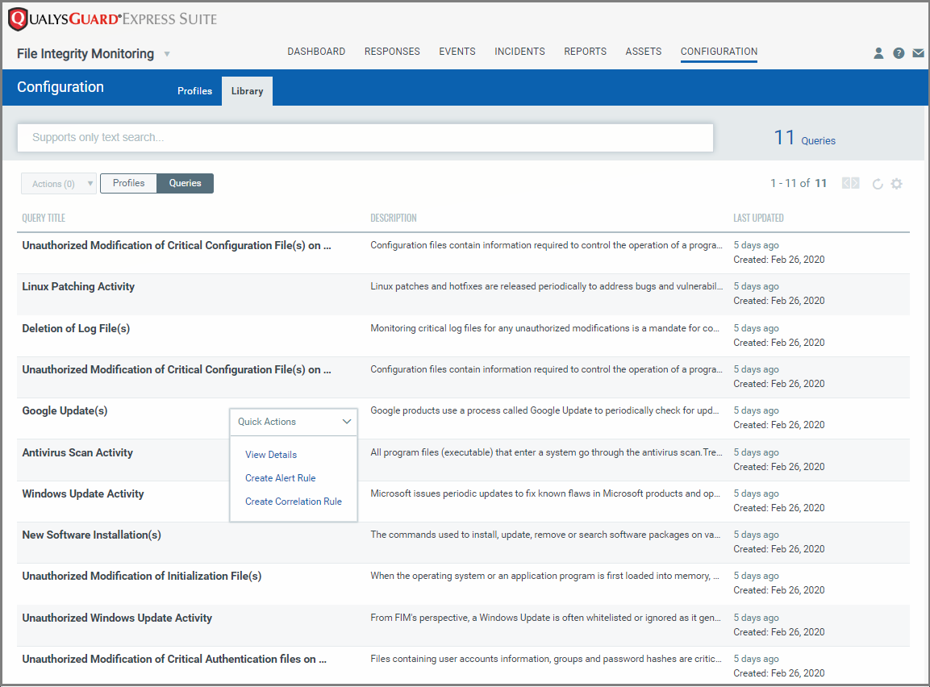Sort by QUERY TITLE column header

coord(44,218)
